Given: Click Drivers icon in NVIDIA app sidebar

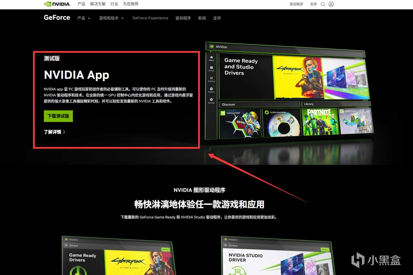Looking at the screenshot, I should (211, 69).
